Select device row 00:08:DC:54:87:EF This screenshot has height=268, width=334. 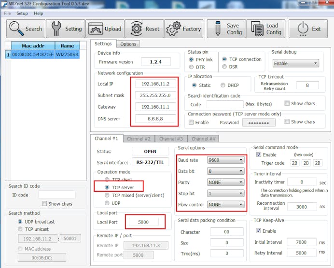pos(33,55)
